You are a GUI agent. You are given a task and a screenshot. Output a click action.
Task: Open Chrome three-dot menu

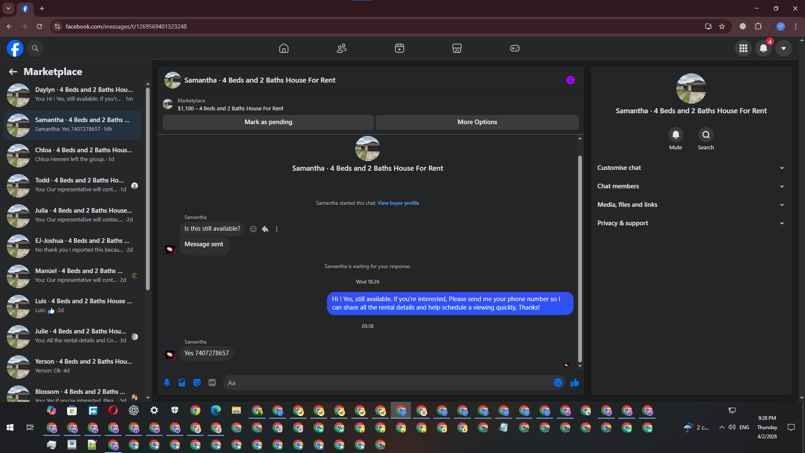(796, 26)
